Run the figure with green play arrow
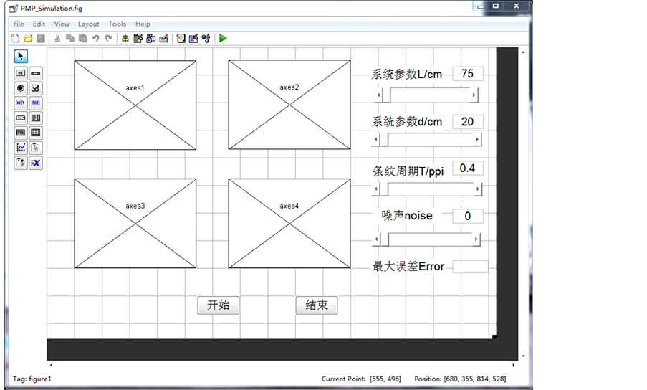647x390 pixels. pyautogui.click(x=223, y=39)
